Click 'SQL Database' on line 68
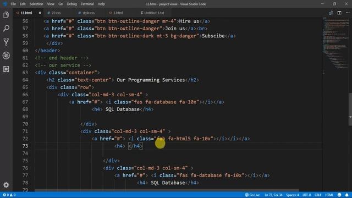The width and height of the screenshot is (352, 198). [x=123, y=109]
